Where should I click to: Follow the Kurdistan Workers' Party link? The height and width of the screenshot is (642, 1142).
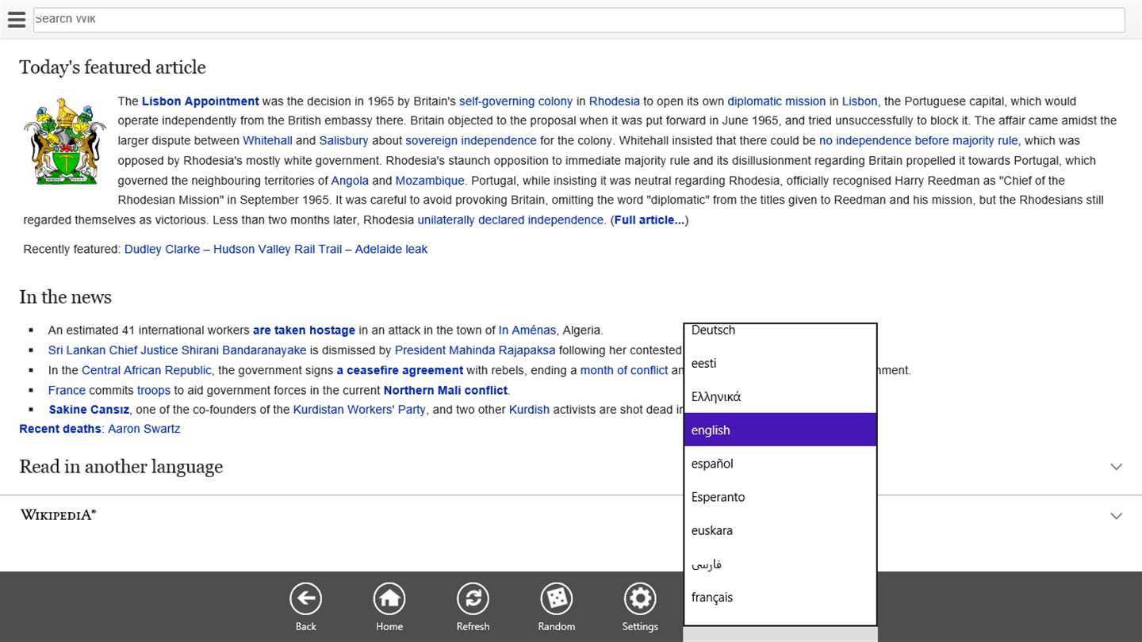pos(359,410)
